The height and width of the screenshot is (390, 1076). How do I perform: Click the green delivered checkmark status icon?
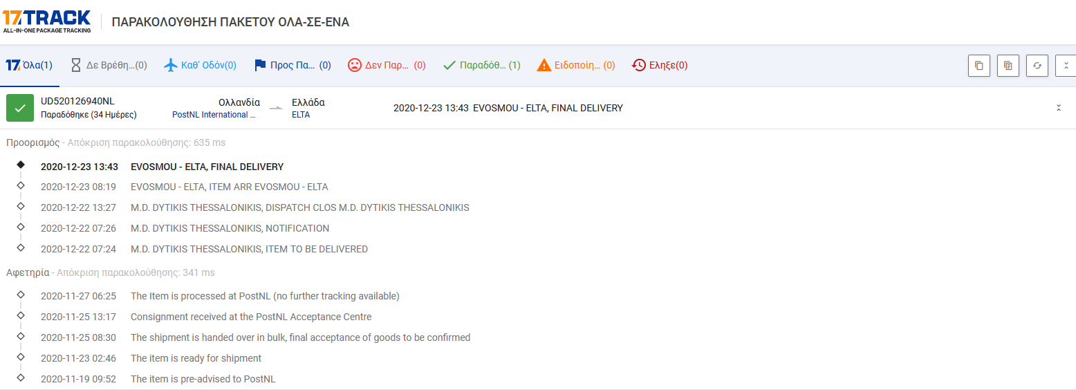coord(20,108)
